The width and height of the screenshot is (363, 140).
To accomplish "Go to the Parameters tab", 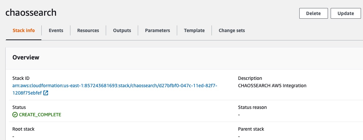I will tap(157, 30).
